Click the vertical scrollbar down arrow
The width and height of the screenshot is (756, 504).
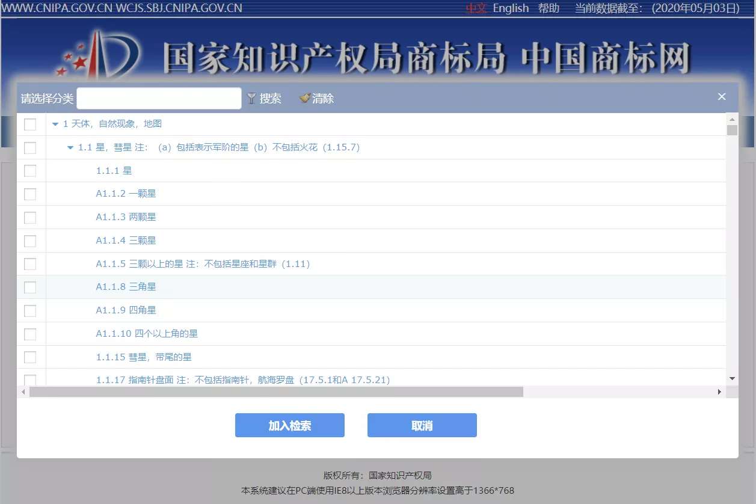click(x=732, y=378)
